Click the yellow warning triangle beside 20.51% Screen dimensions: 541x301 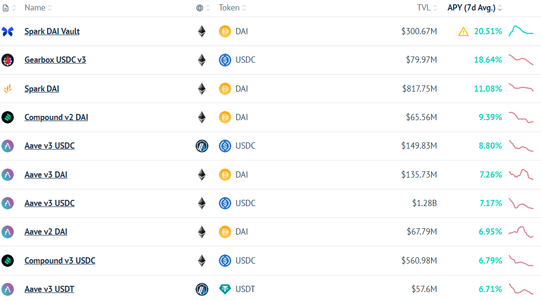(463, 32)
